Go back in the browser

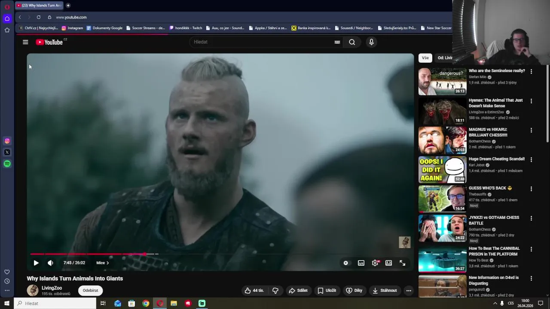20,17
